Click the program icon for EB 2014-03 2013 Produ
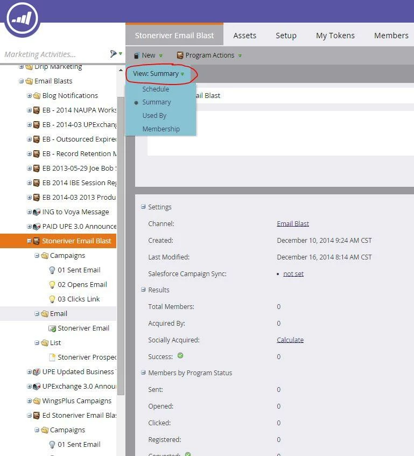This screenshot has width=414, height=456. click(37, 198)
